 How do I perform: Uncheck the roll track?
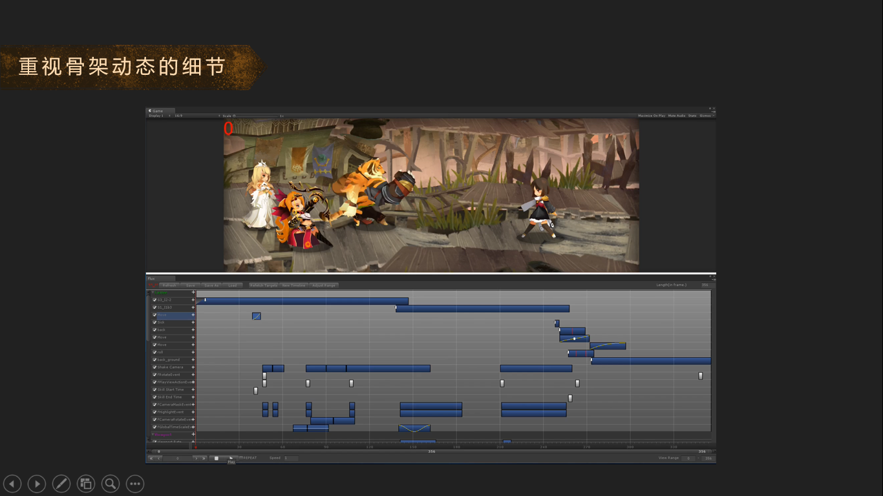154,353
